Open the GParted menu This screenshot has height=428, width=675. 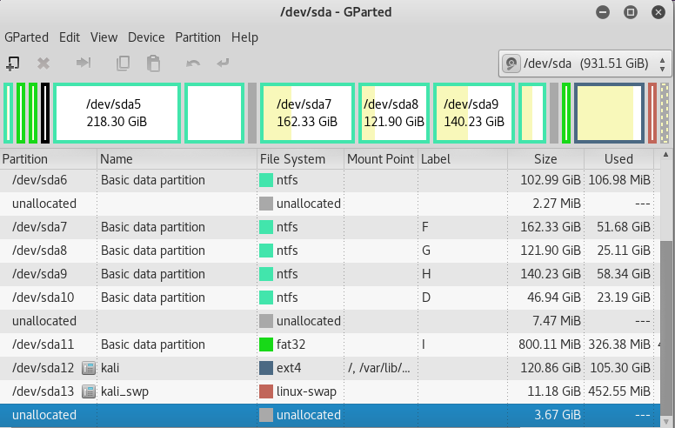(27, 37)
